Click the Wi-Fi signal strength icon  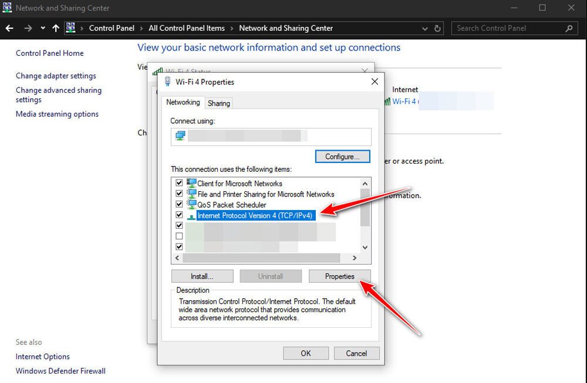pos(387,101)
